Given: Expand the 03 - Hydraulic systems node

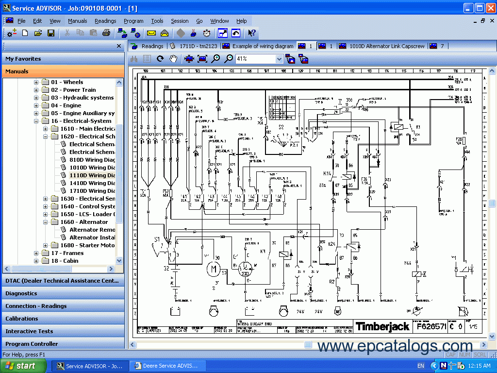Looking at the screenshot, I should click(x=36, y=98).
